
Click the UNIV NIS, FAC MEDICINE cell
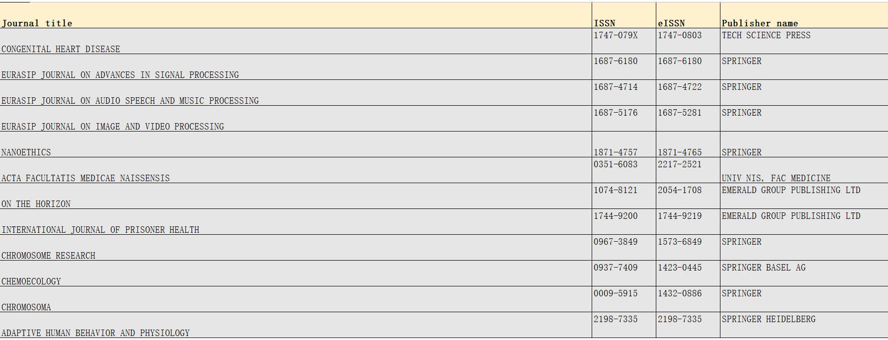(x=804, y=170)
